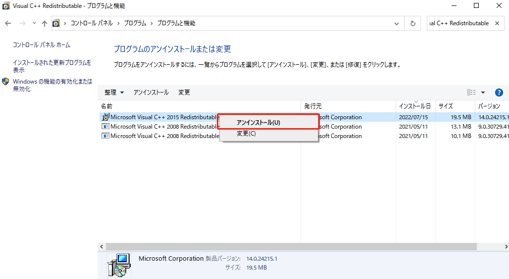
Task: Click Microsoft Corporation in details pane
Action: pos(171,259)
